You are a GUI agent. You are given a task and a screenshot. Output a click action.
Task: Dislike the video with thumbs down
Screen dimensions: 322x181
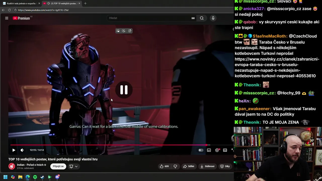175,166
